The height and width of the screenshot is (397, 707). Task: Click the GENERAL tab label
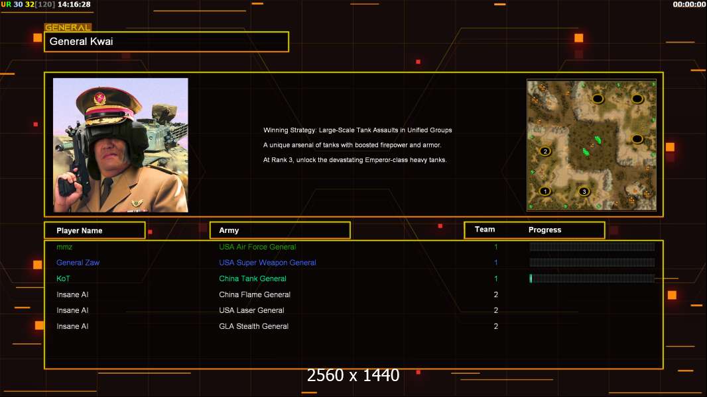coord(68,28)
